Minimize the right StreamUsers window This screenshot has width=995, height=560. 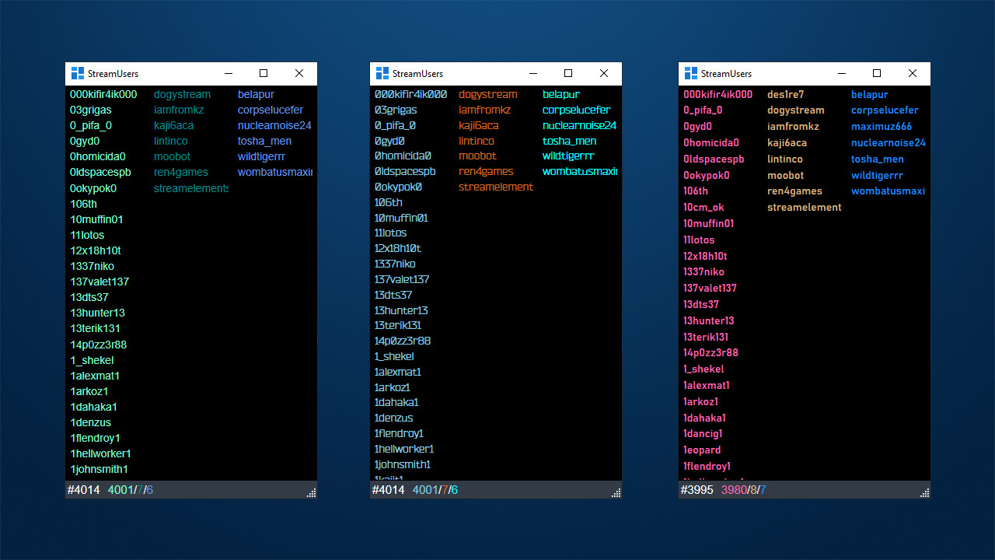(841, 74)
